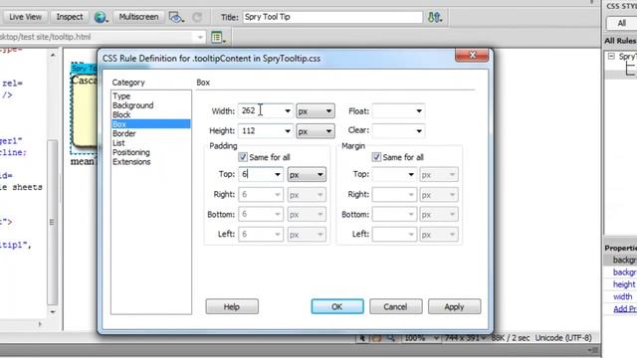Image resolution: width=637 pixels, height=358 pixels.
Task: Click the Apply button
Action: tap(454, 306)
